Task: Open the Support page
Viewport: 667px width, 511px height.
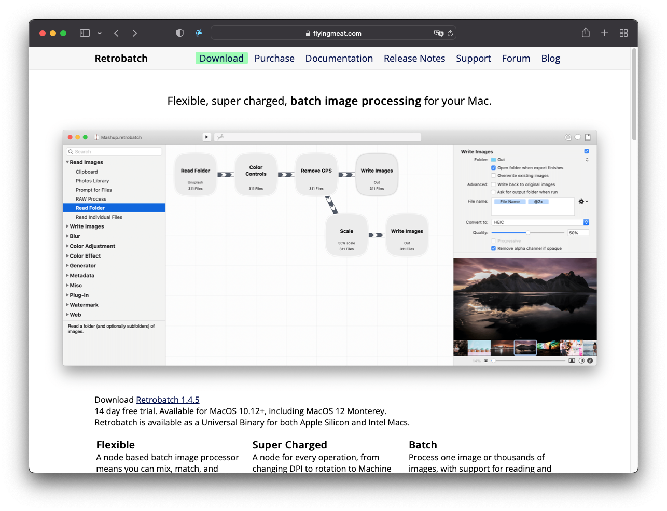Action: [474, 59]
